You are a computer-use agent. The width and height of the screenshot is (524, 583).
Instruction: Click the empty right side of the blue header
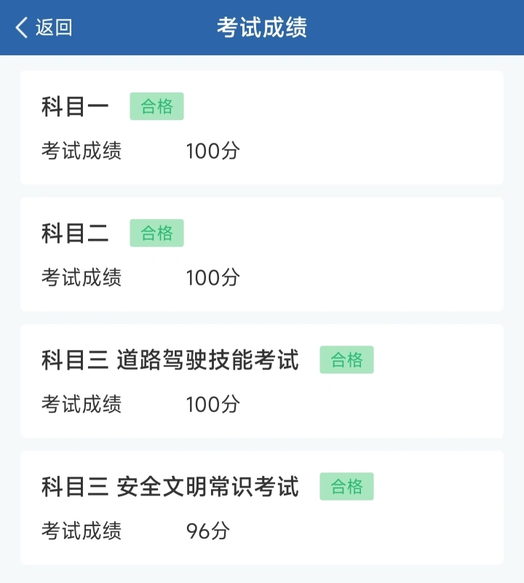pos(437,28)
